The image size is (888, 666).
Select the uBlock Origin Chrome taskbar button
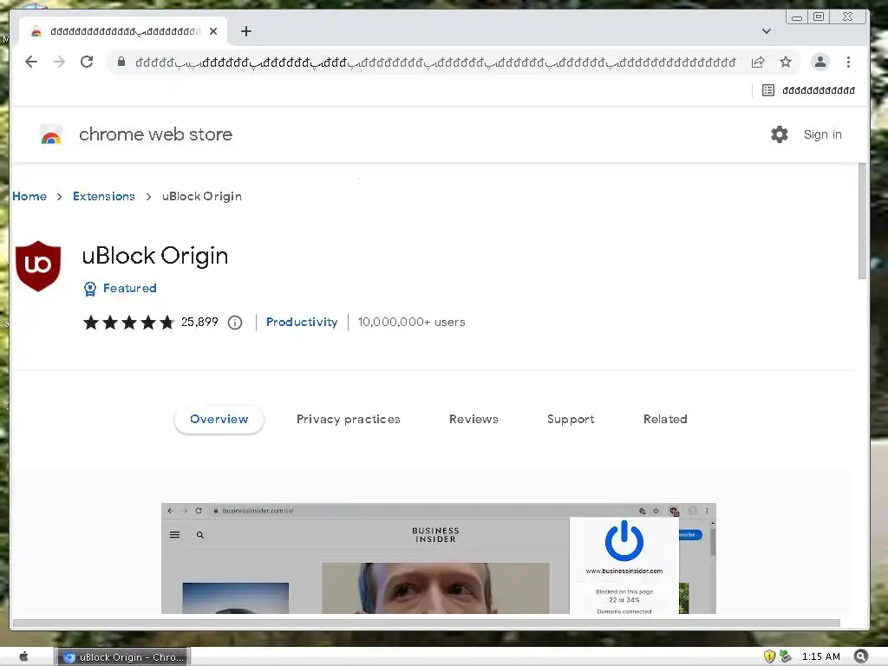(x=123, y=657)
